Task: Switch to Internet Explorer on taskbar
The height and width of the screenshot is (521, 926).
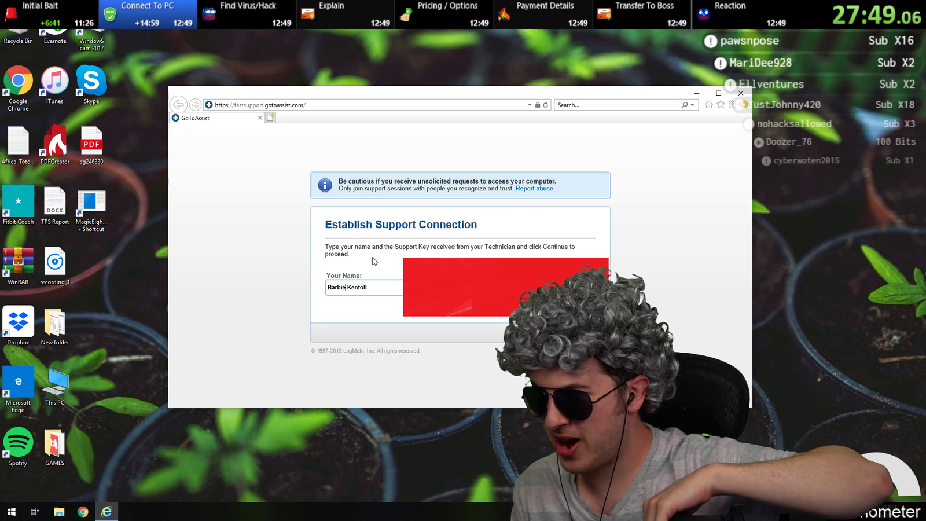Action: pos(106,512)
